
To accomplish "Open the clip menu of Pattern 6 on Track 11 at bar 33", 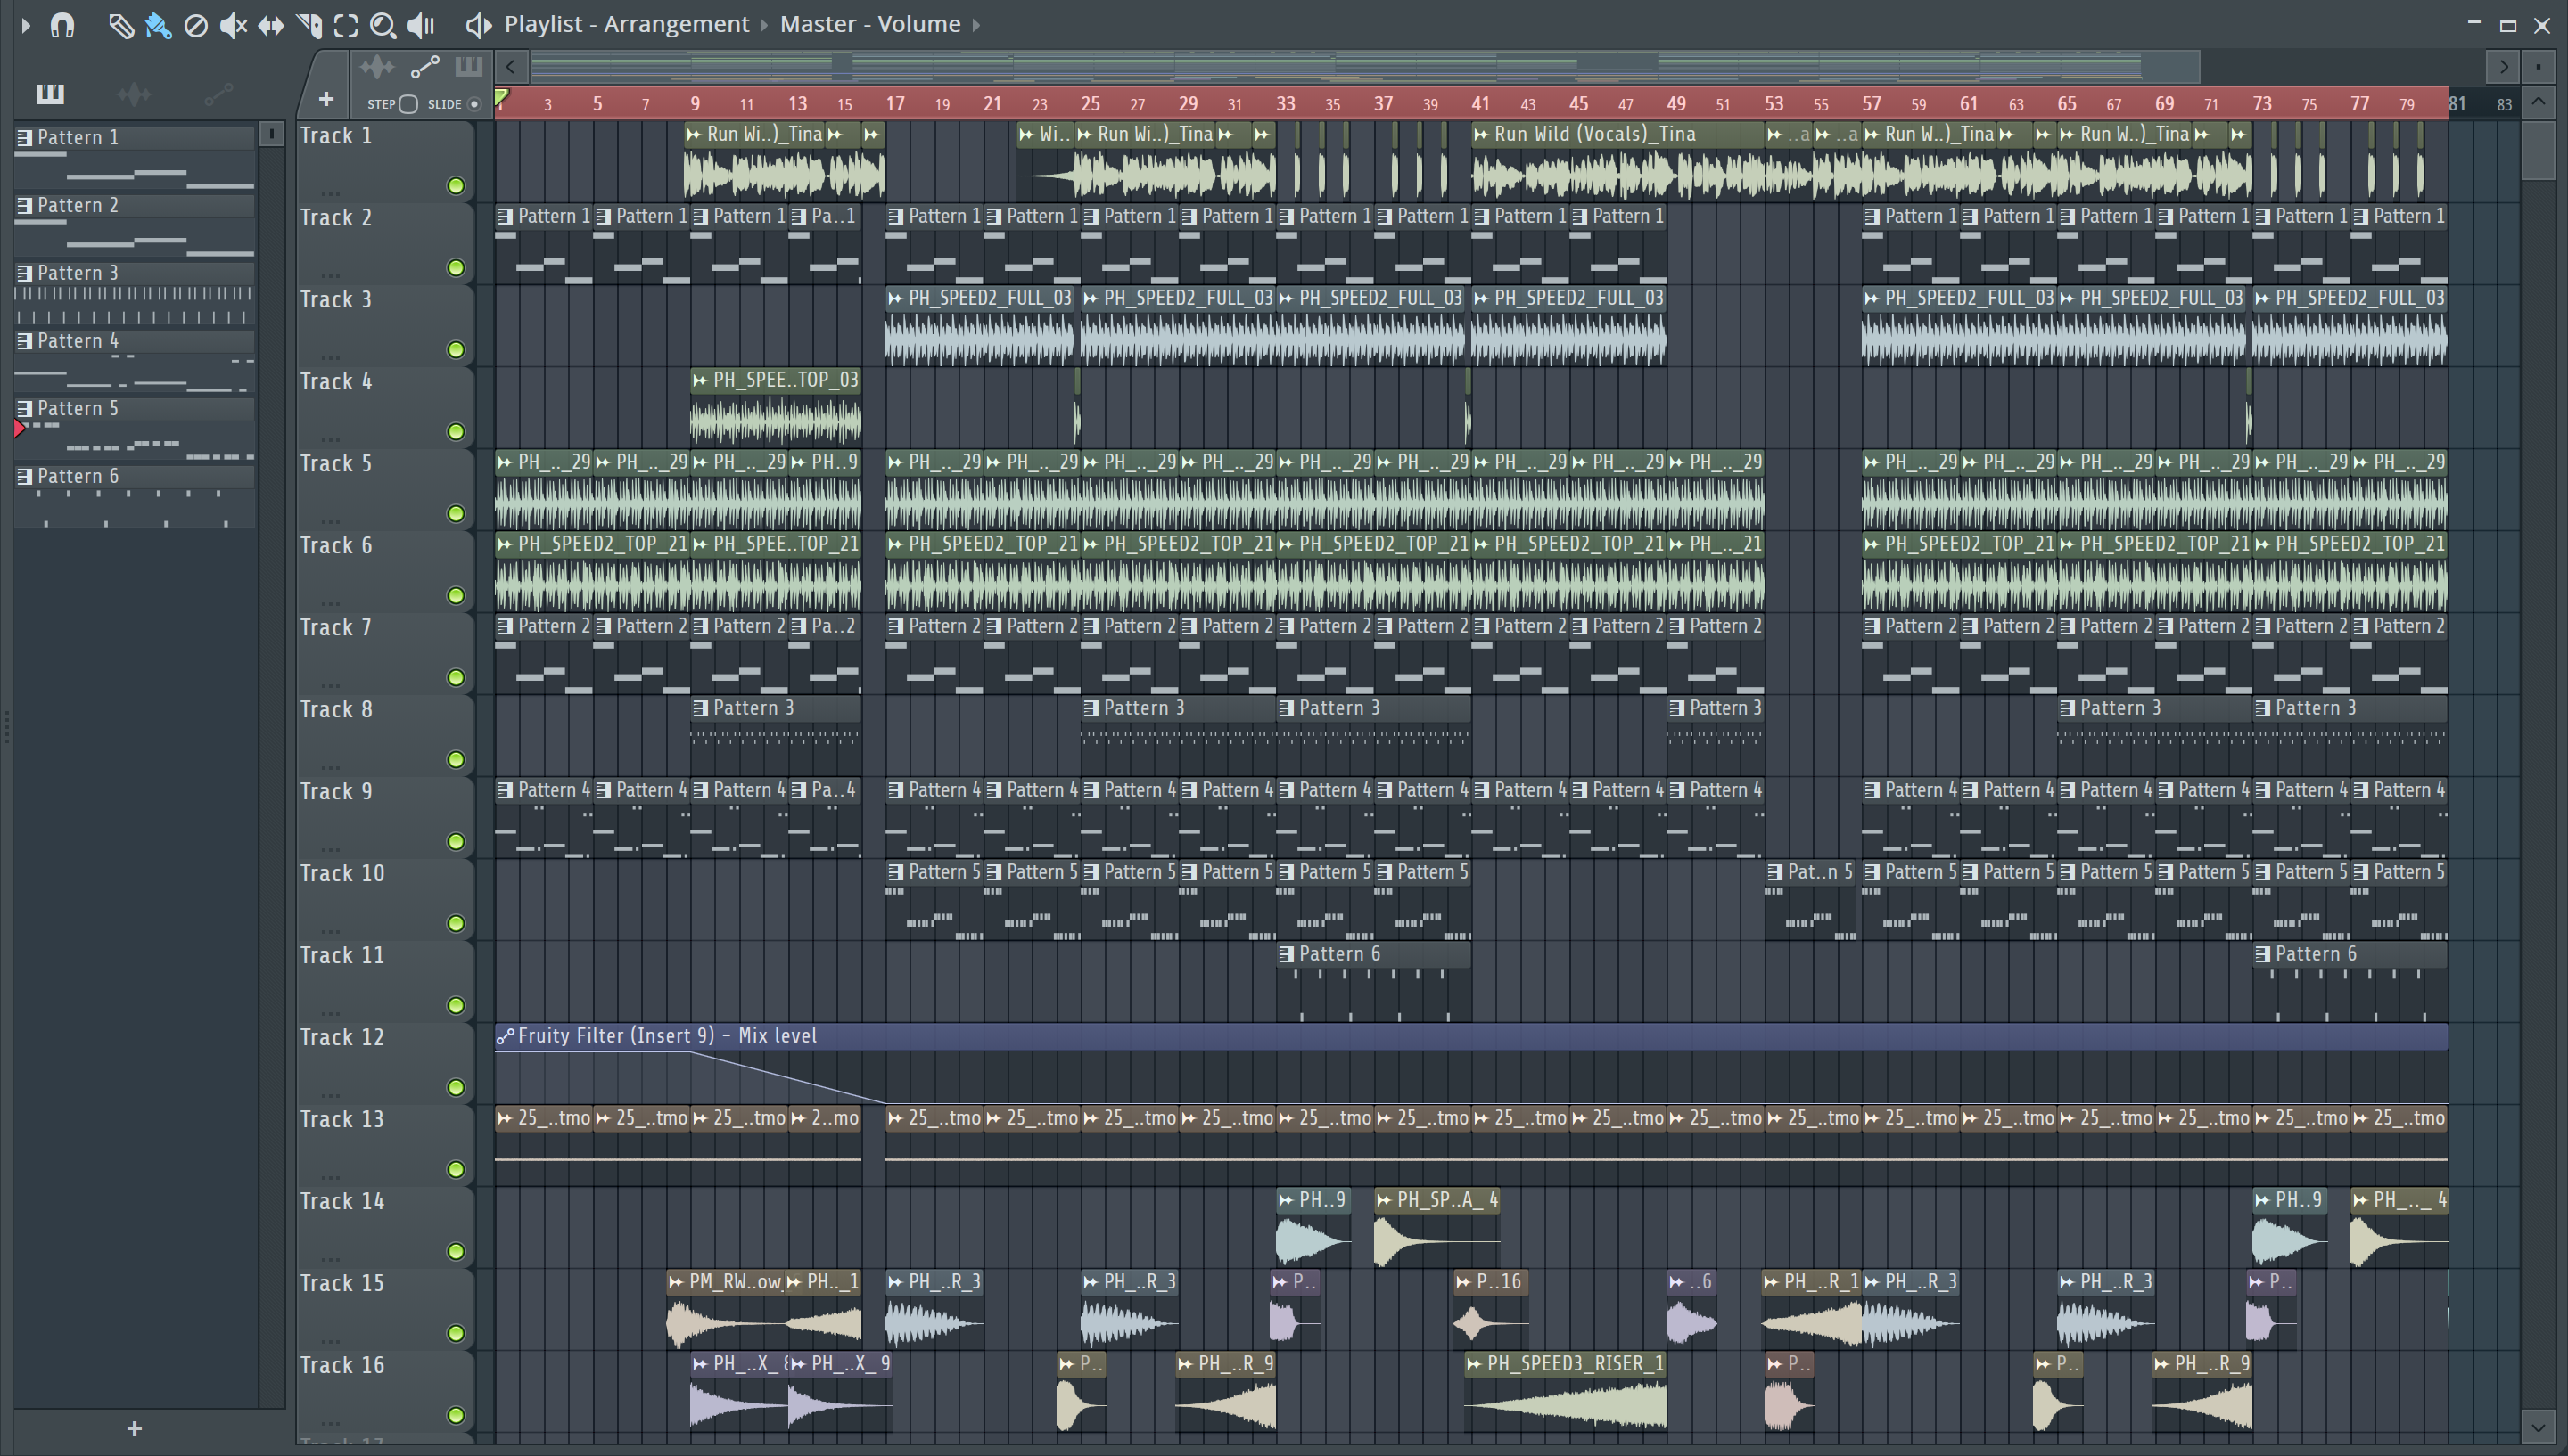I will tap(1287, 954).
